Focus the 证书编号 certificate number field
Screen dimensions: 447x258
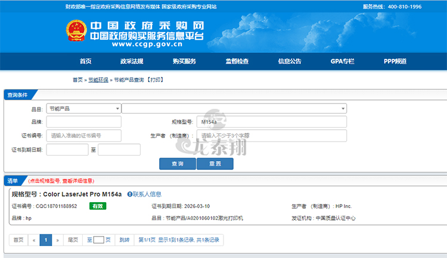pyautogui.click(x=83, y=136)
